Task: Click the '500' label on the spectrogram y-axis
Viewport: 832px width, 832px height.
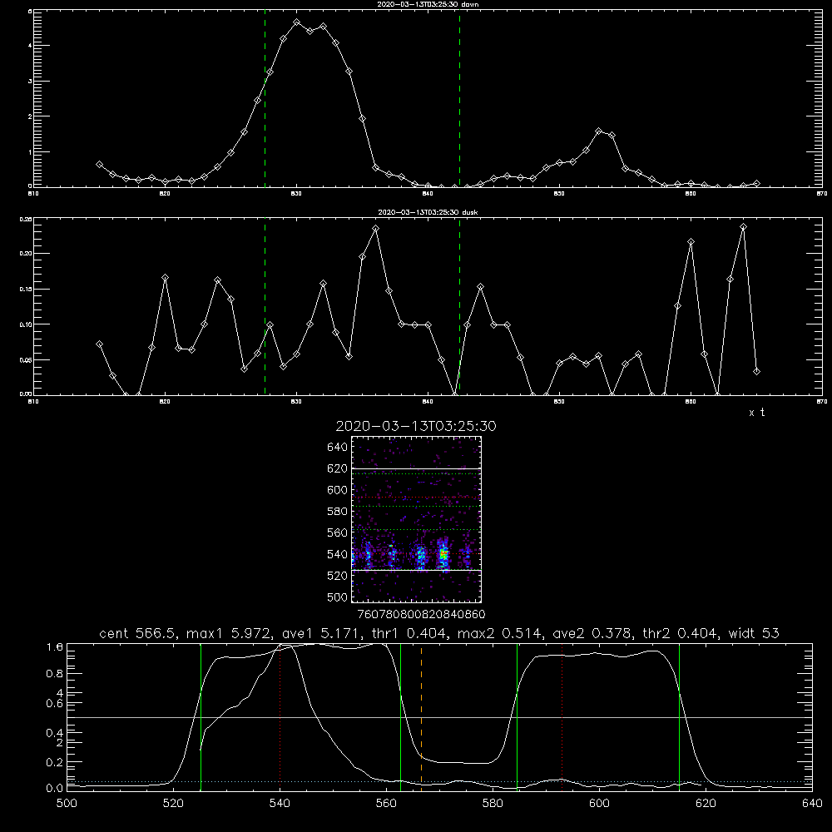Action: [x=338, y=597]
